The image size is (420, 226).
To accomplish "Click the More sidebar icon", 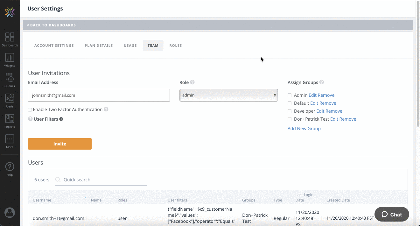I will pyautogui.click(x=10, y=141).
